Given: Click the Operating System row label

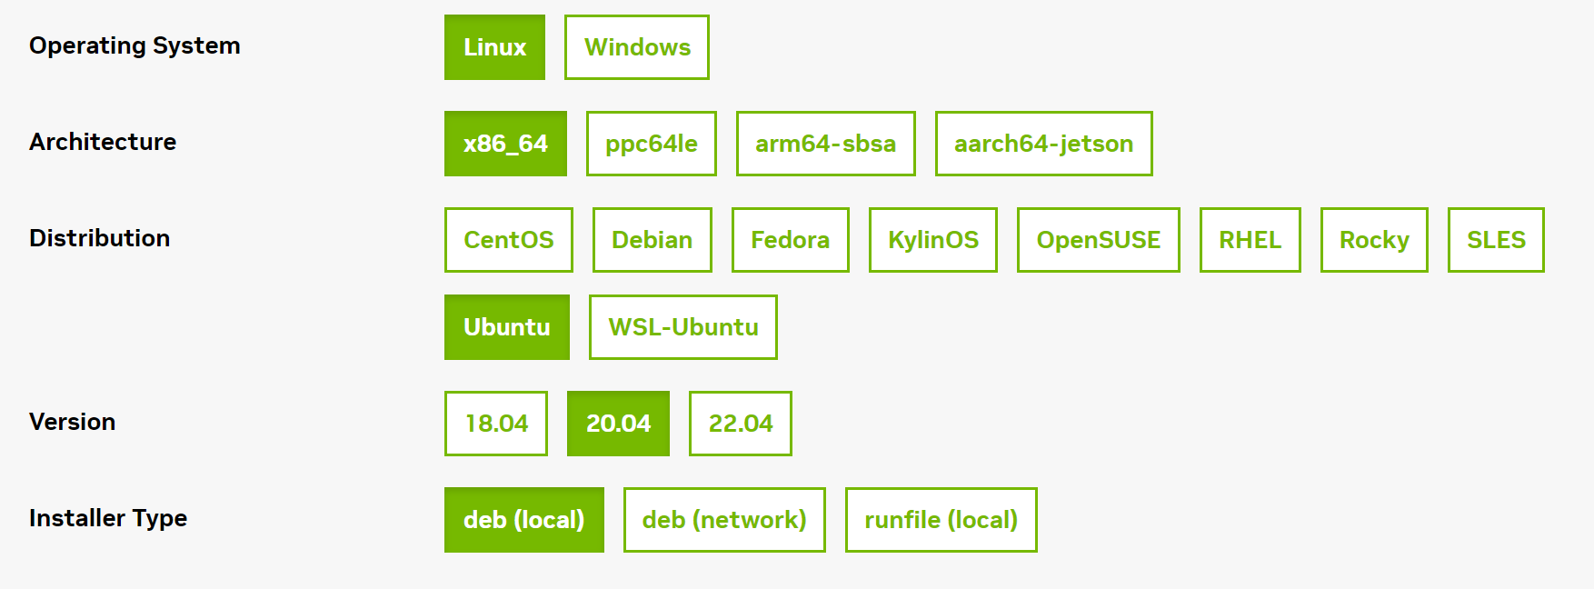Looking at the screenshot, I should 134,45.
